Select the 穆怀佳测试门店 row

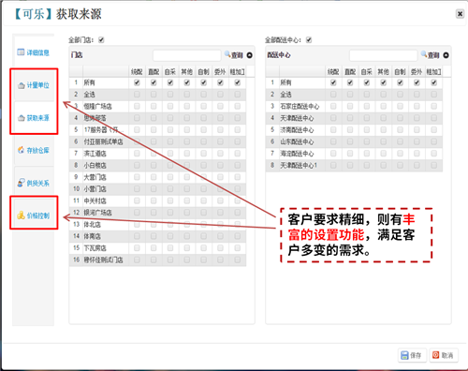point(157,260)
